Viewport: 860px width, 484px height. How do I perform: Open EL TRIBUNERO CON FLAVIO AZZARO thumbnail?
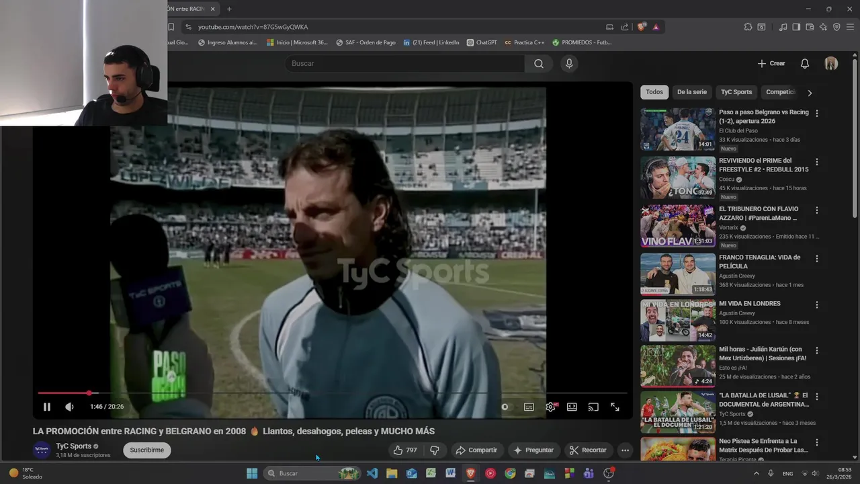678,226
